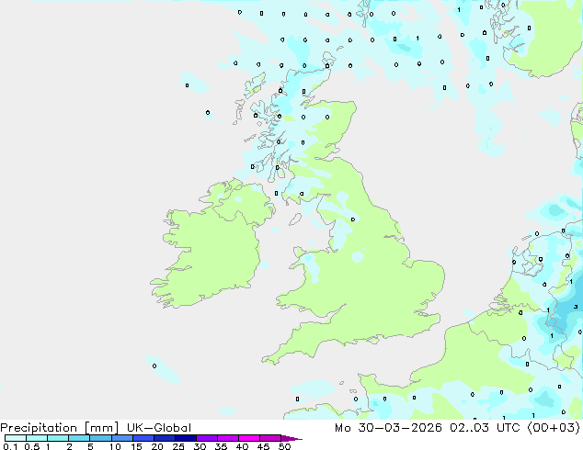Click the 20–25 mm dark blue swatch
The width and height of the screenshot is (583, 450).
(x=164, y=438)
